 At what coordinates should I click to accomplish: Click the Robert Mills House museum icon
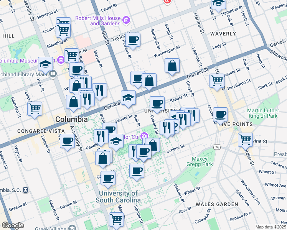point(126,20)
